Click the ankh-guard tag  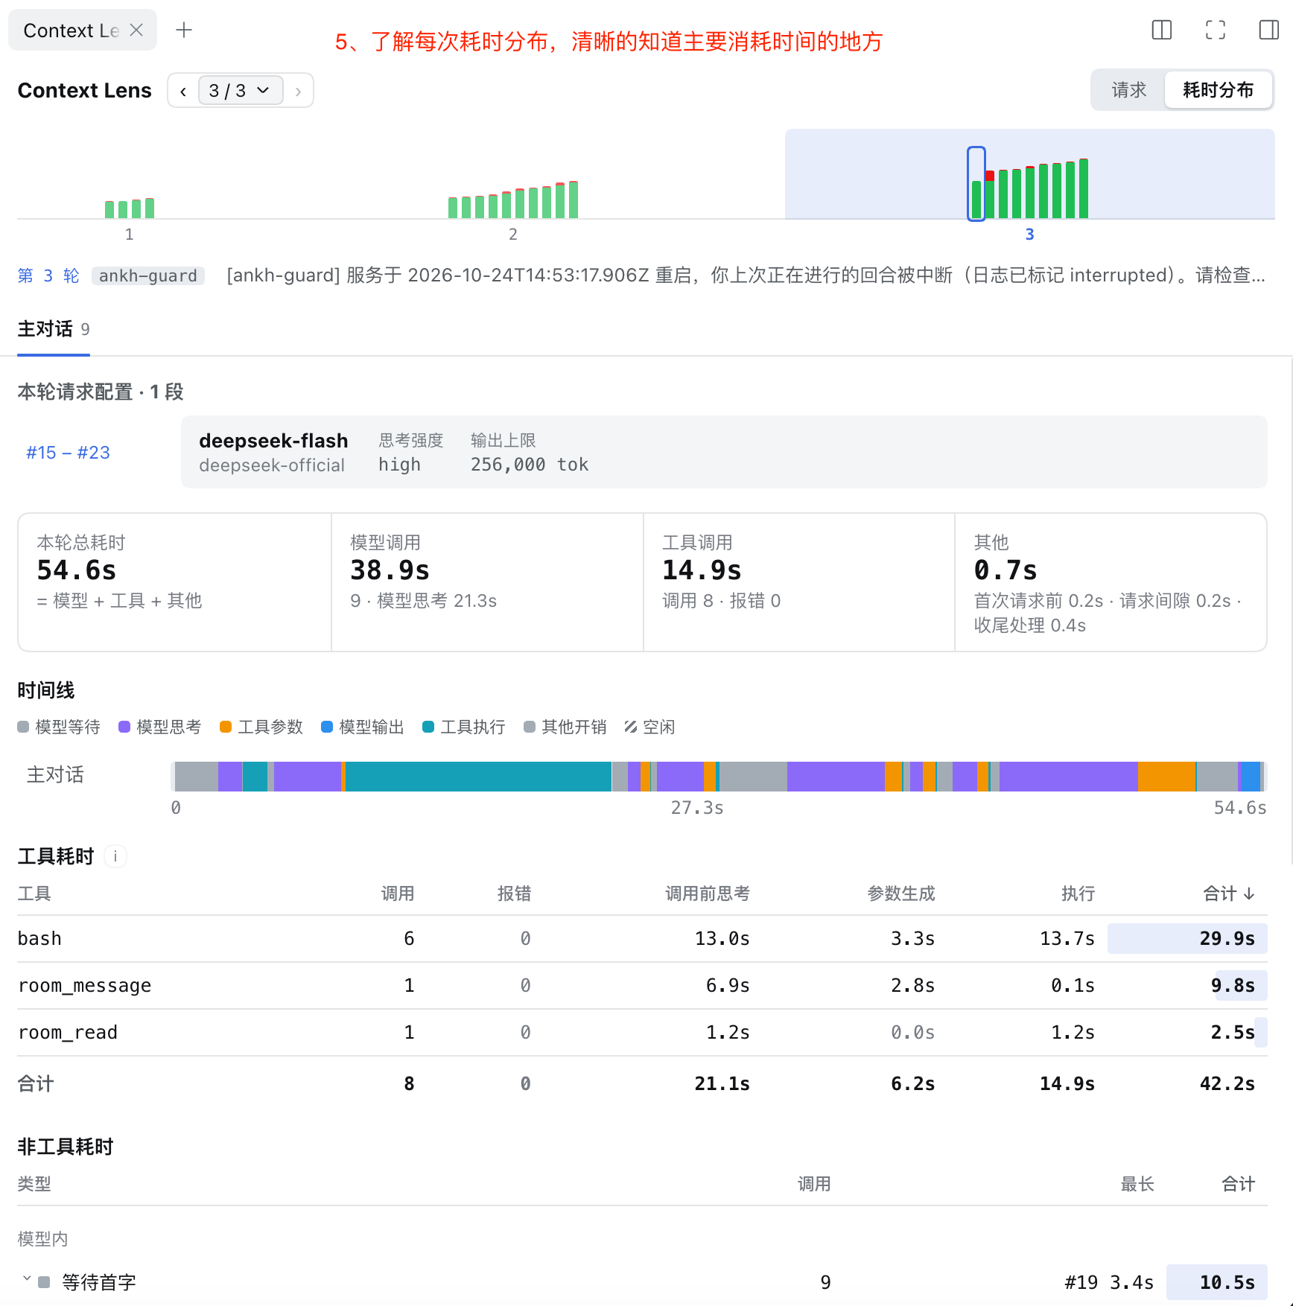pyautogui.click(x=148, y=276)
